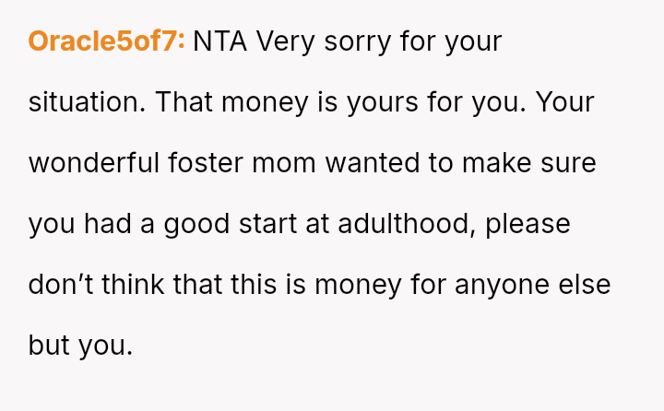Viewport: 664px width, 411px height.
Task: Select the word "adulthood" in the comment
Action: point(406,224)
